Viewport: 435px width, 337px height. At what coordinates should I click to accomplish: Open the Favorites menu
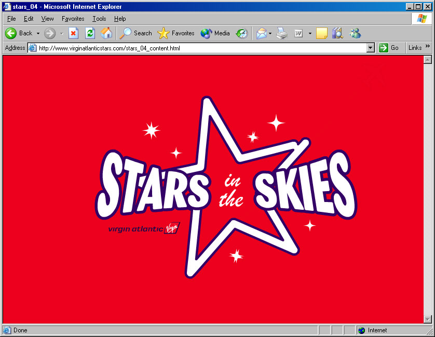pos(73,19)
